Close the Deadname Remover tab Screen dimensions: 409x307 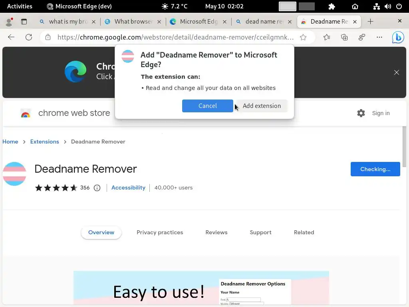click(355, 22)
